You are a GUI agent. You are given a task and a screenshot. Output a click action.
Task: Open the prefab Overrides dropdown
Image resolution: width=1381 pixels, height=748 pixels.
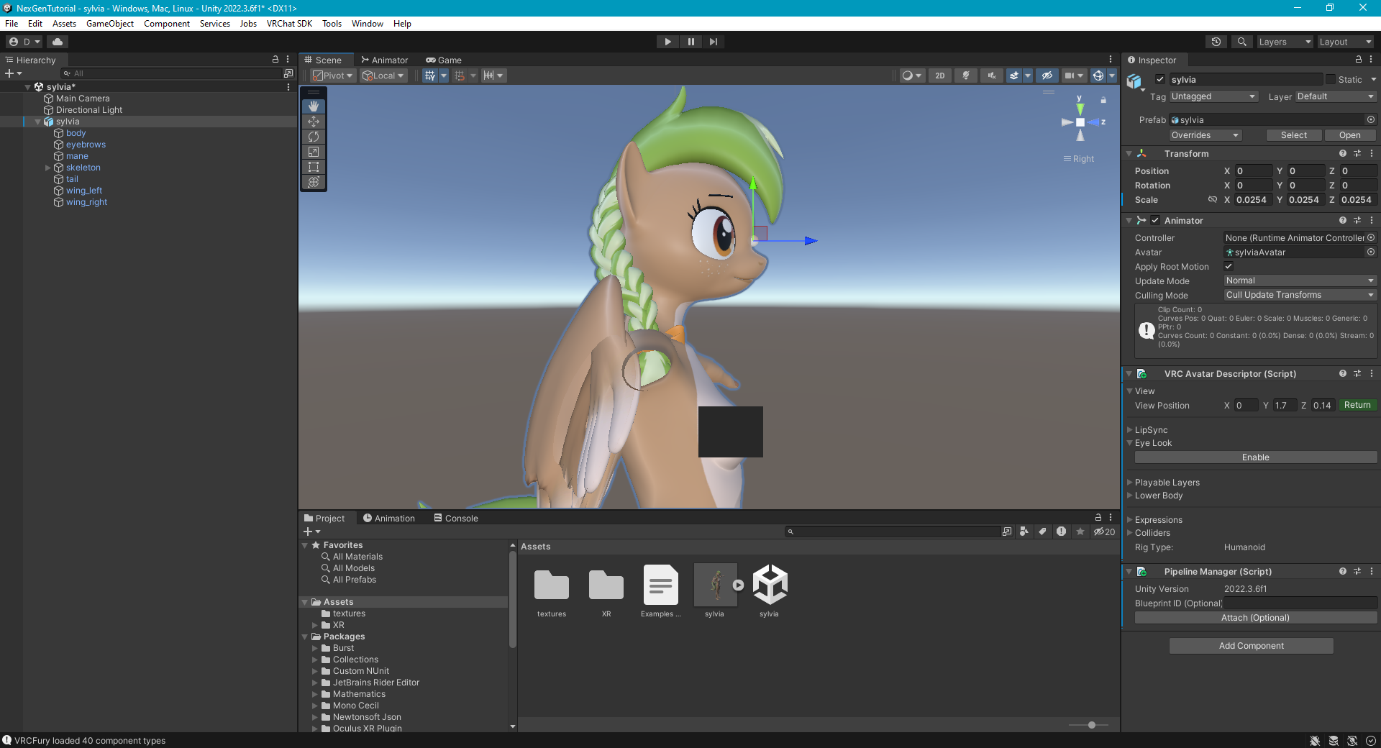1205,135
